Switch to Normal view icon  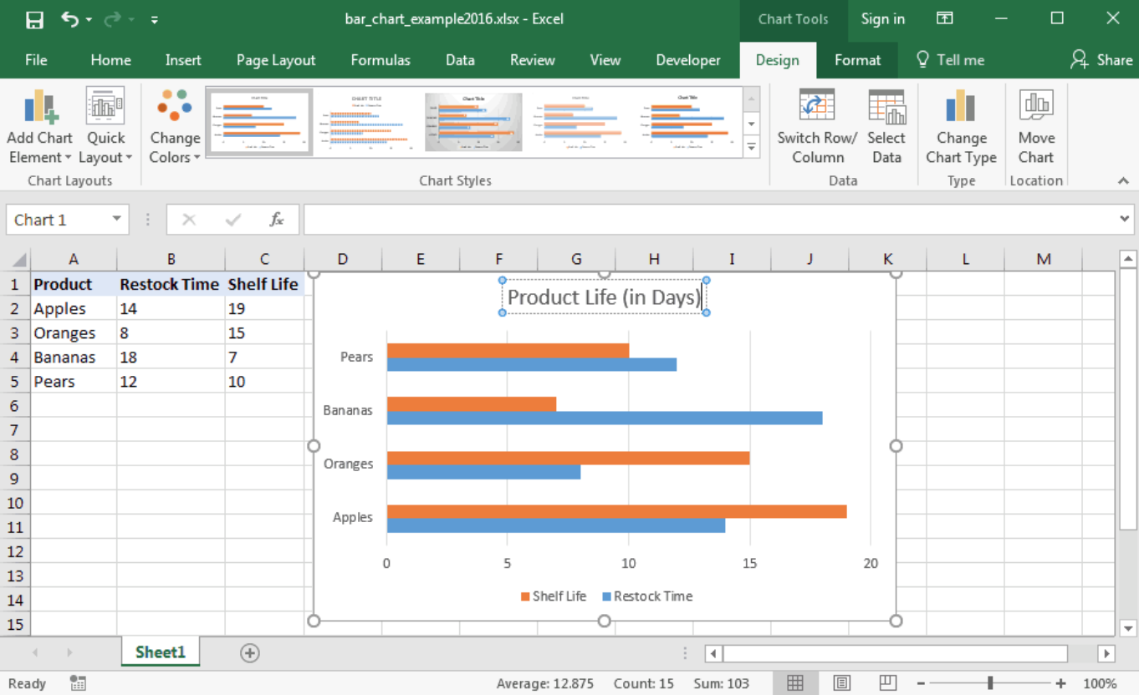point(795,683)
